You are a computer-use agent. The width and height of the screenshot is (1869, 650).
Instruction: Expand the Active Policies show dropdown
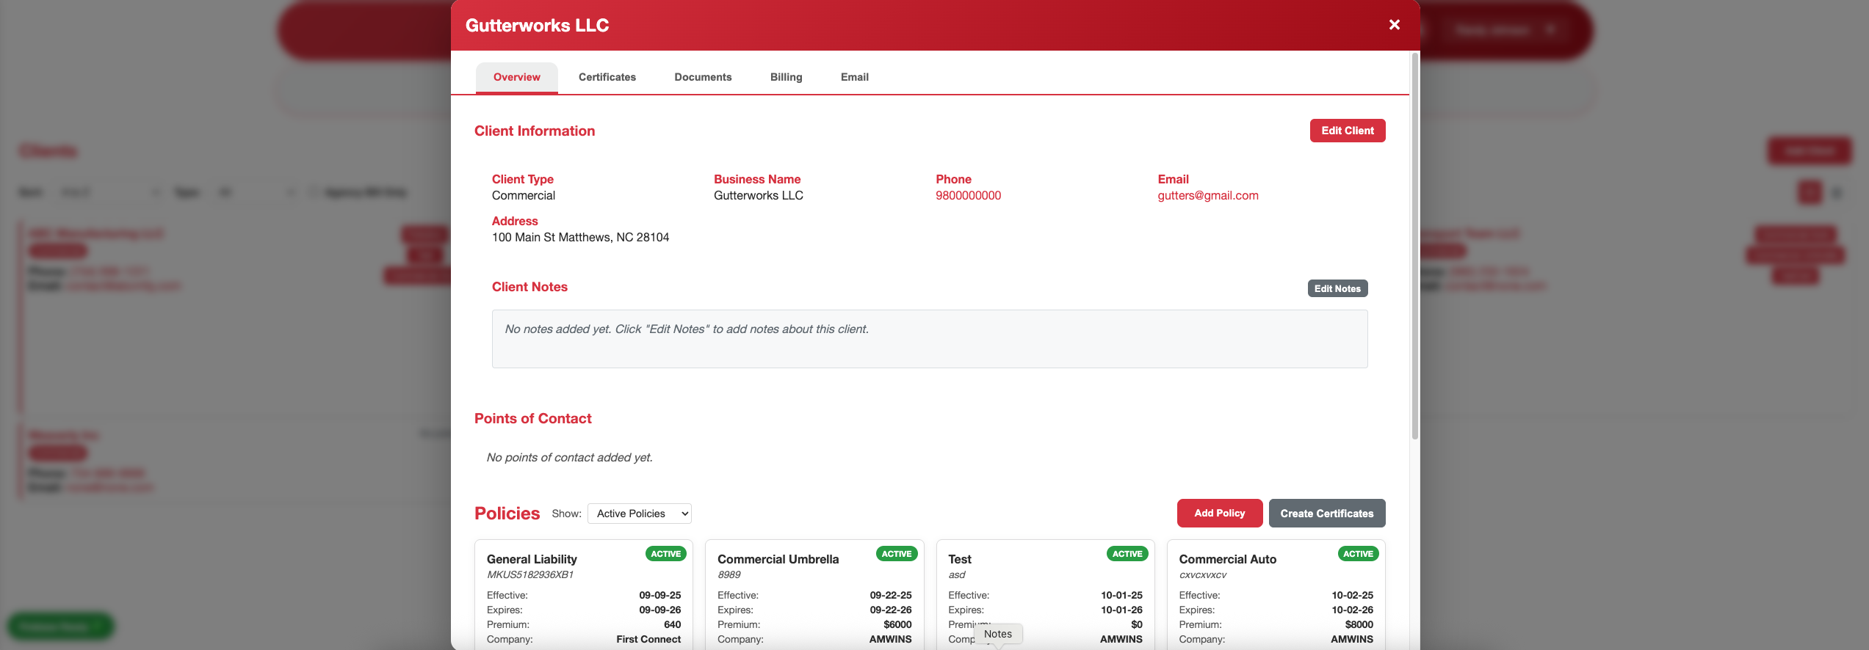pos(639,514)
